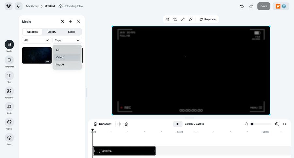This screenshot has width=294, height=158.
Task: Click the volume icon above preview
Action: (x=167, y=19)
